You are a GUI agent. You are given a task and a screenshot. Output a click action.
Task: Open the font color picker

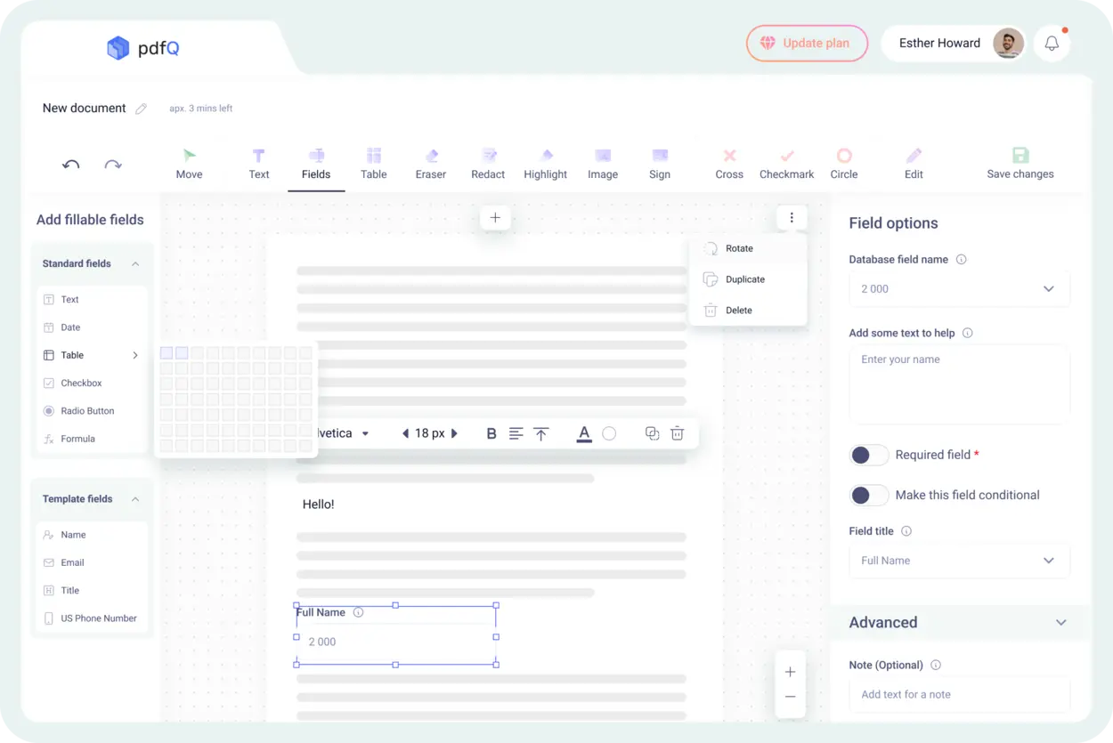pos(583,433)
